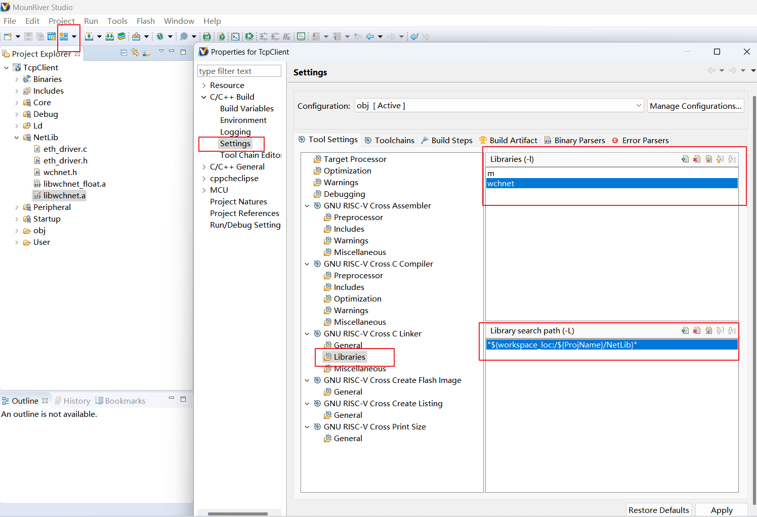Open the Configuration dropdown

coord(639,106)
